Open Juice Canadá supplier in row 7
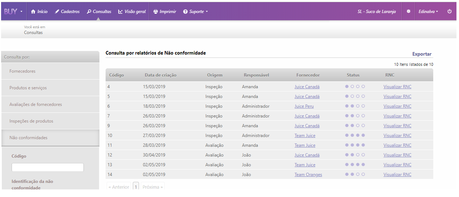459x197 pixels. [307, 116]
